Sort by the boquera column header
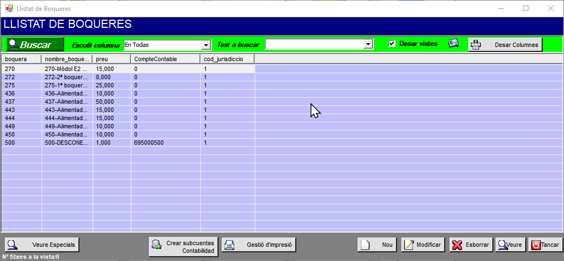The image size is (564, 261). point(21,59)
